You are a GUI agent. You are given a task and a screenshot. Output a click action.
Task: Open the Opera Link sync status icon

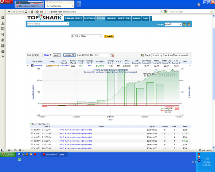(x=9, y=150)
